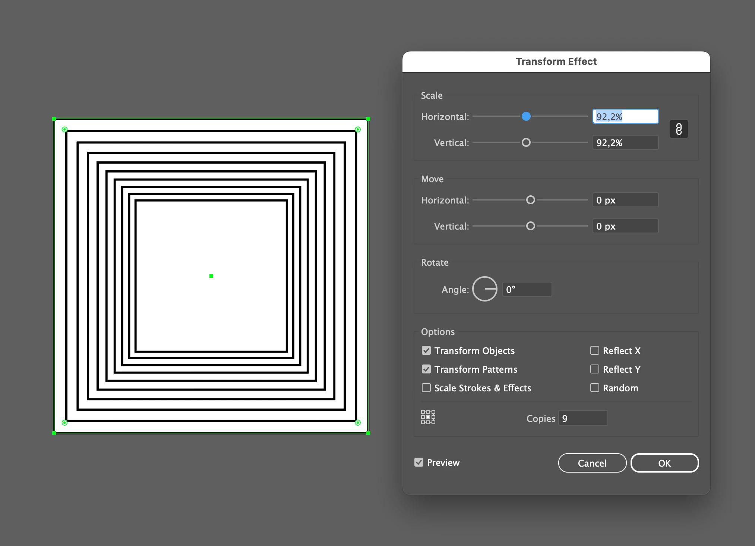Enable Scale Strokes & Effects
This screenshot has height=546, width=755.
426,388
